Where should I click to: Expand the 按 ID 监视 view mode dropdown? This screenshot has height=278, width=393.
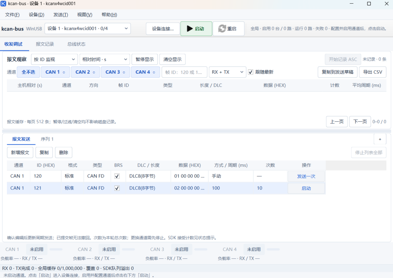pyautogui.click(x=54, y=59)
